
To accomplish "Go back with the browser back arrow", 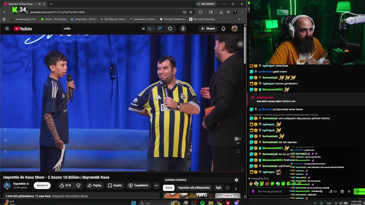I will pos(4,12).
